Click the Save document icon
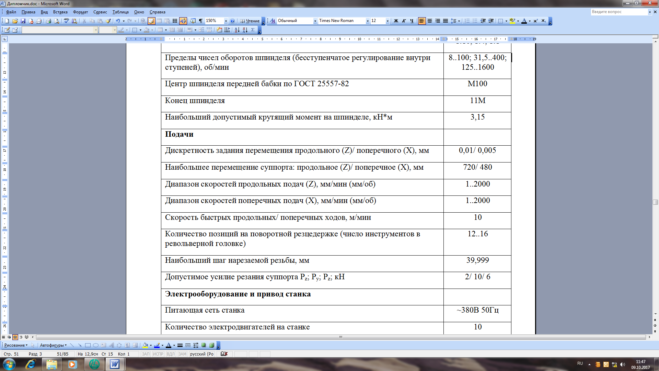The image size is (659, 371). 23,21
